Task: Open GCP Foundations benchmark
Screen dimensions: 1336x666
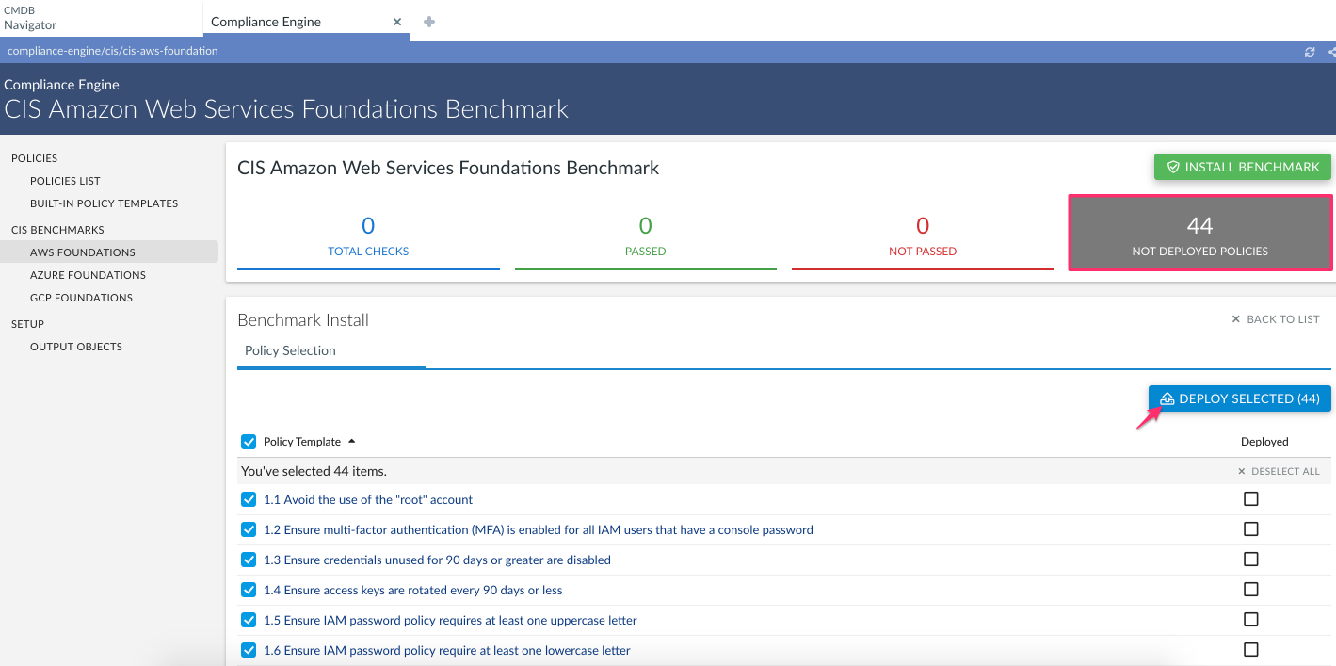Action: pos(81,298)
